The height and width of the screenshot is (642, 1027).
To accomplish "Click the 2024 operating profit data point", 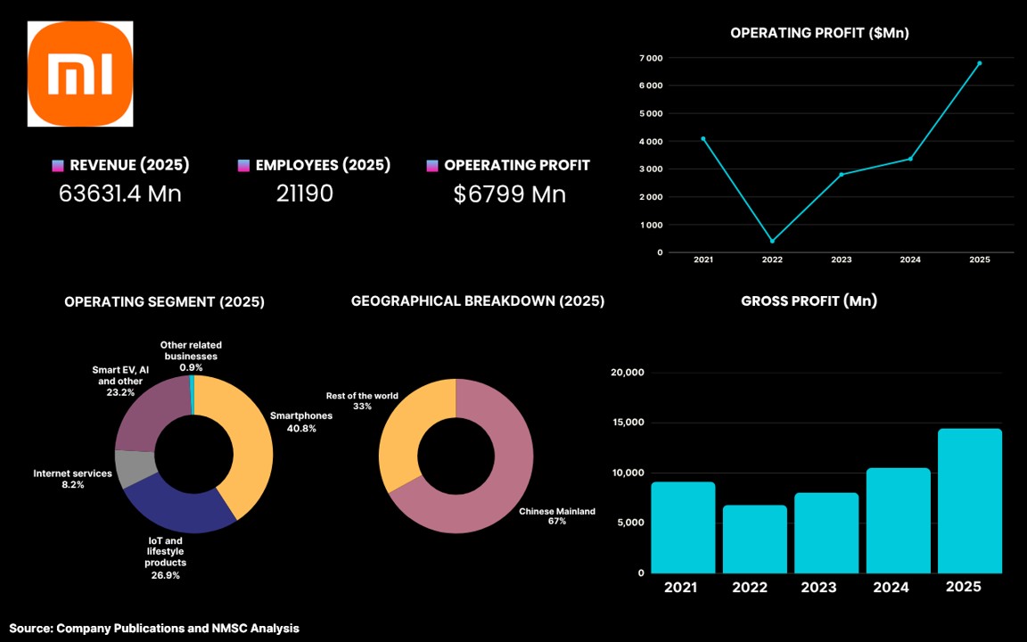I will 910,159.
